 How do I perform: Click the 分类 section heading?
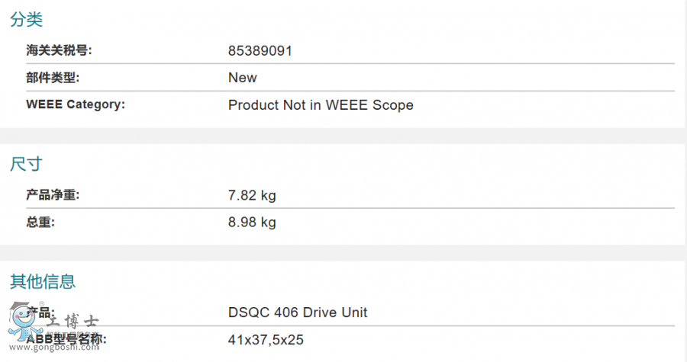(x=26, y=21)
